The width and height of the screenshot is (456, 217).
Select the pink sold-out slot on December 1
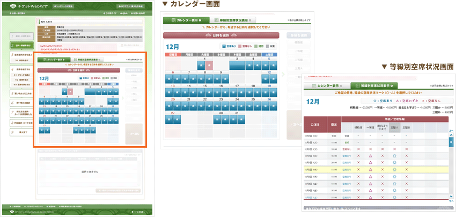point(209,65)
